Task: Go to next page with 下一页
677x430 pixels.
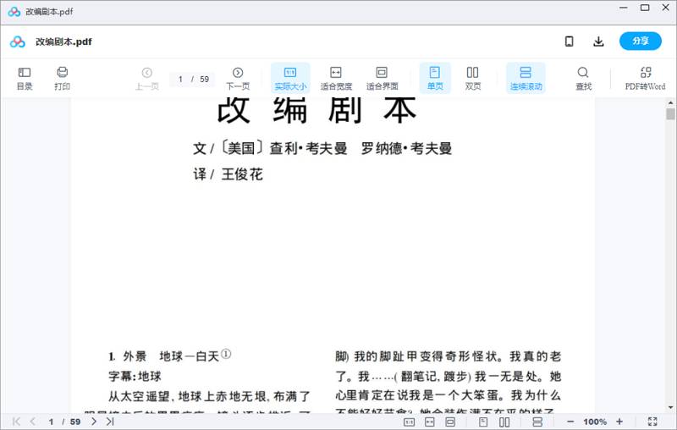Action: (238, 78)
